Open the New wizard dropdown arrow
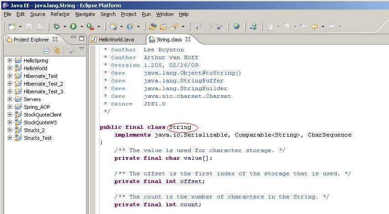The width and height of the screenshot is (389, 214). tap(20, 26)
